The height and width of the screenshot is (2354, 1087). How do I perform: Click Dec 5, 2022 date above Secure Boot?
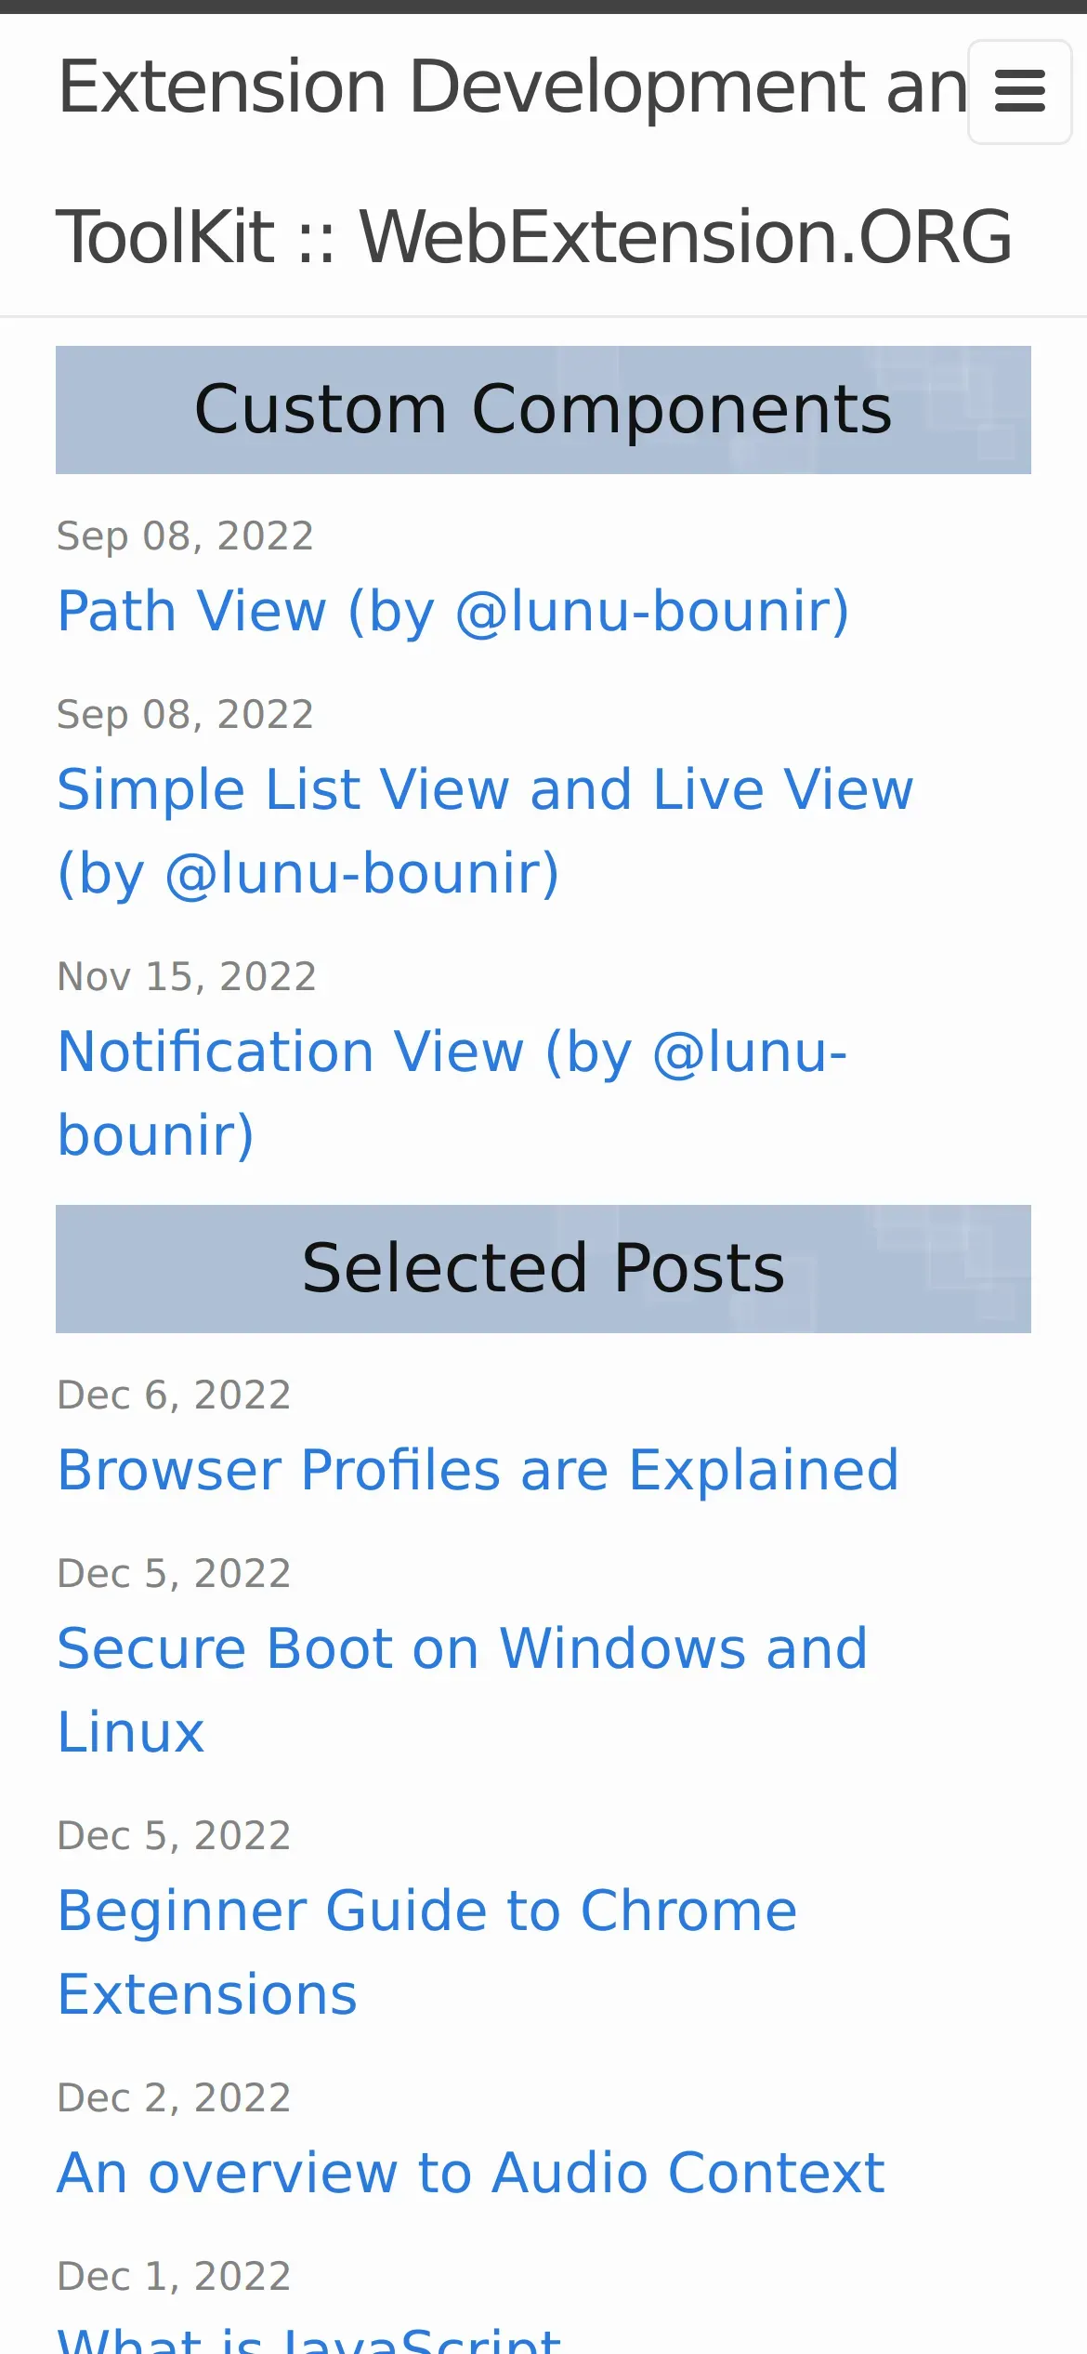click(x=175, y=1574)
